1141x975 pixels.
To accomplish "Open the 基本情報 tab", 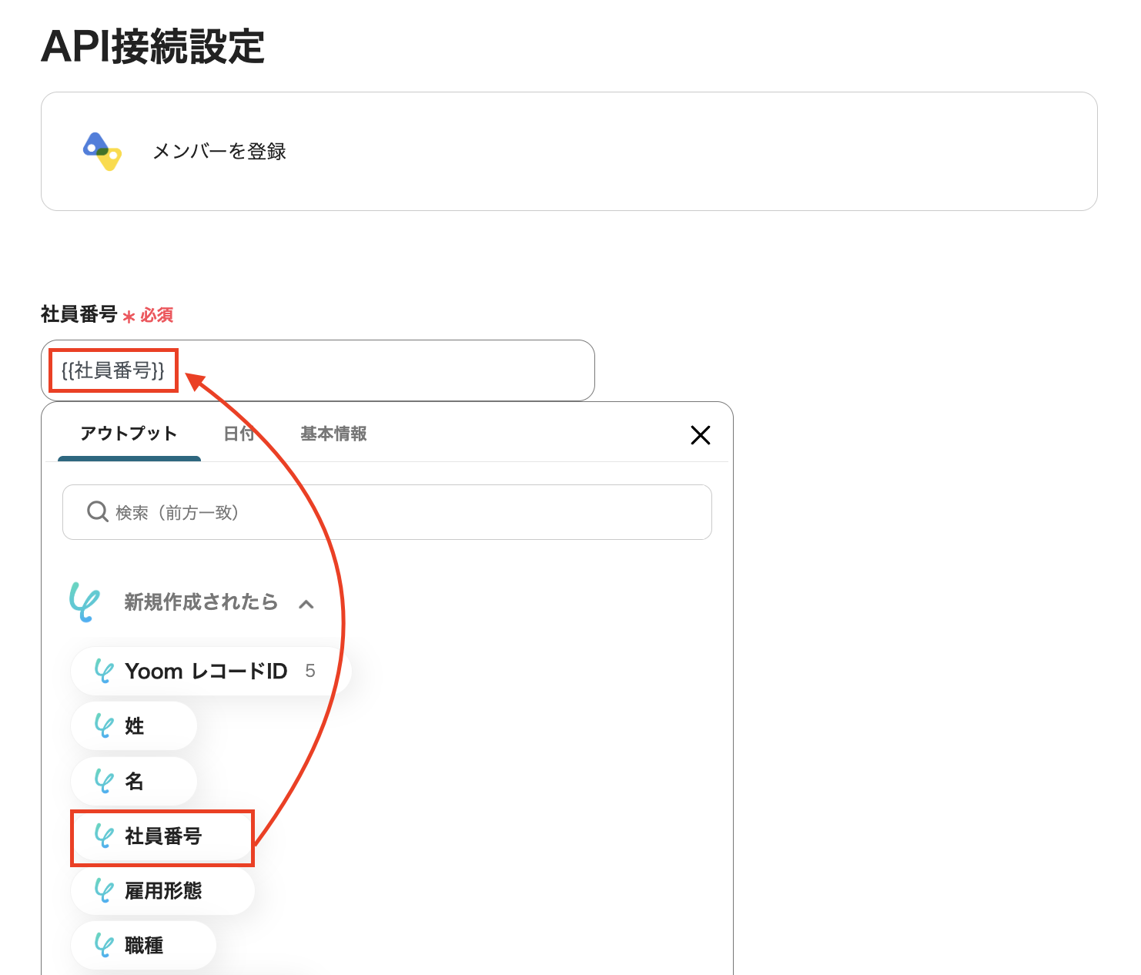I will [333, 434].
